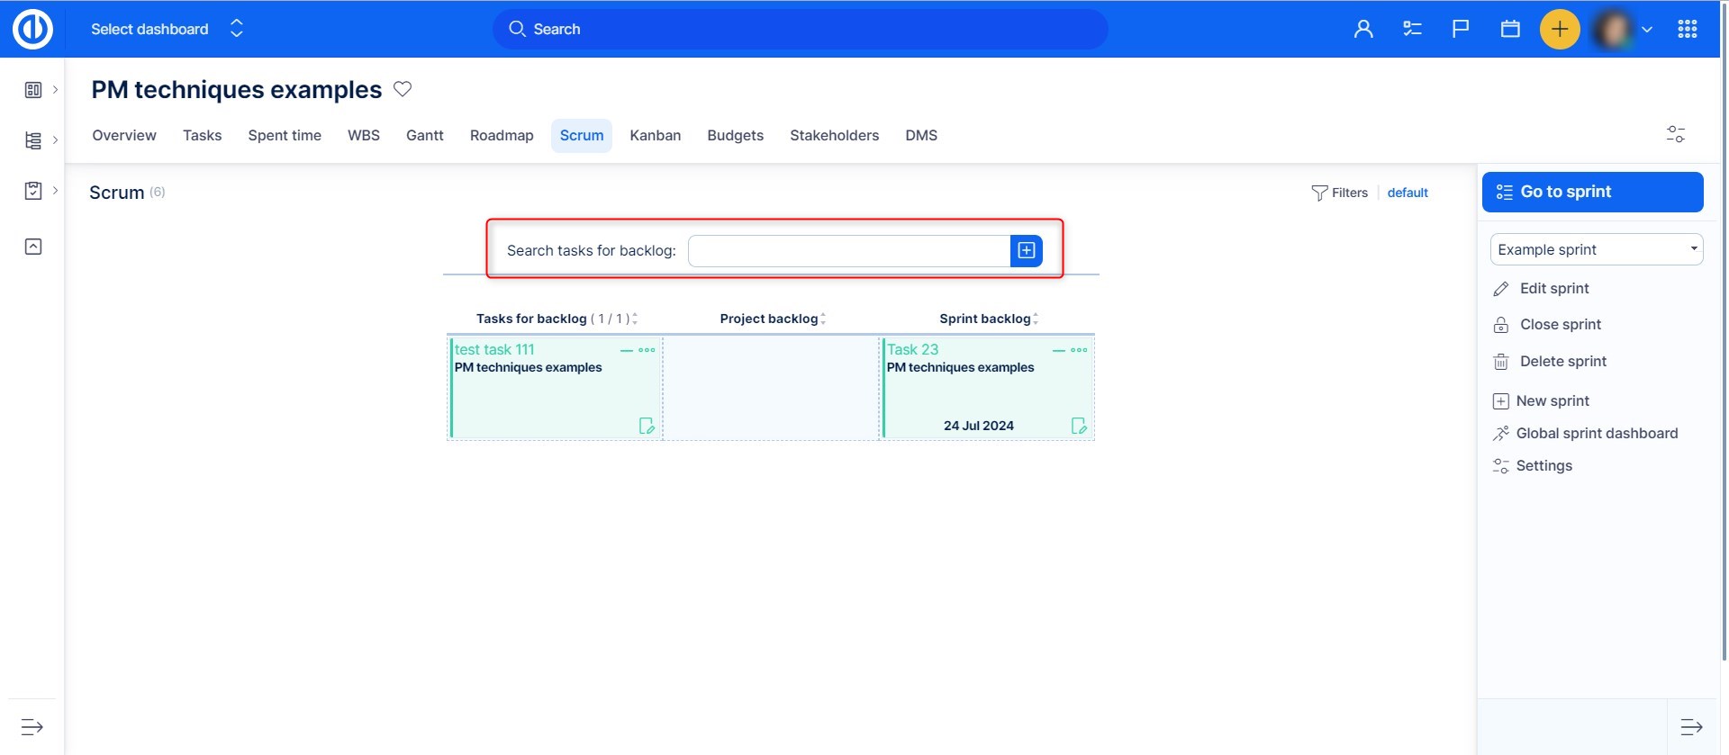The width and height of the screenshot is (1729, 755).
Task: Open the apps grid menu icon
Action: pos(1687,29)
